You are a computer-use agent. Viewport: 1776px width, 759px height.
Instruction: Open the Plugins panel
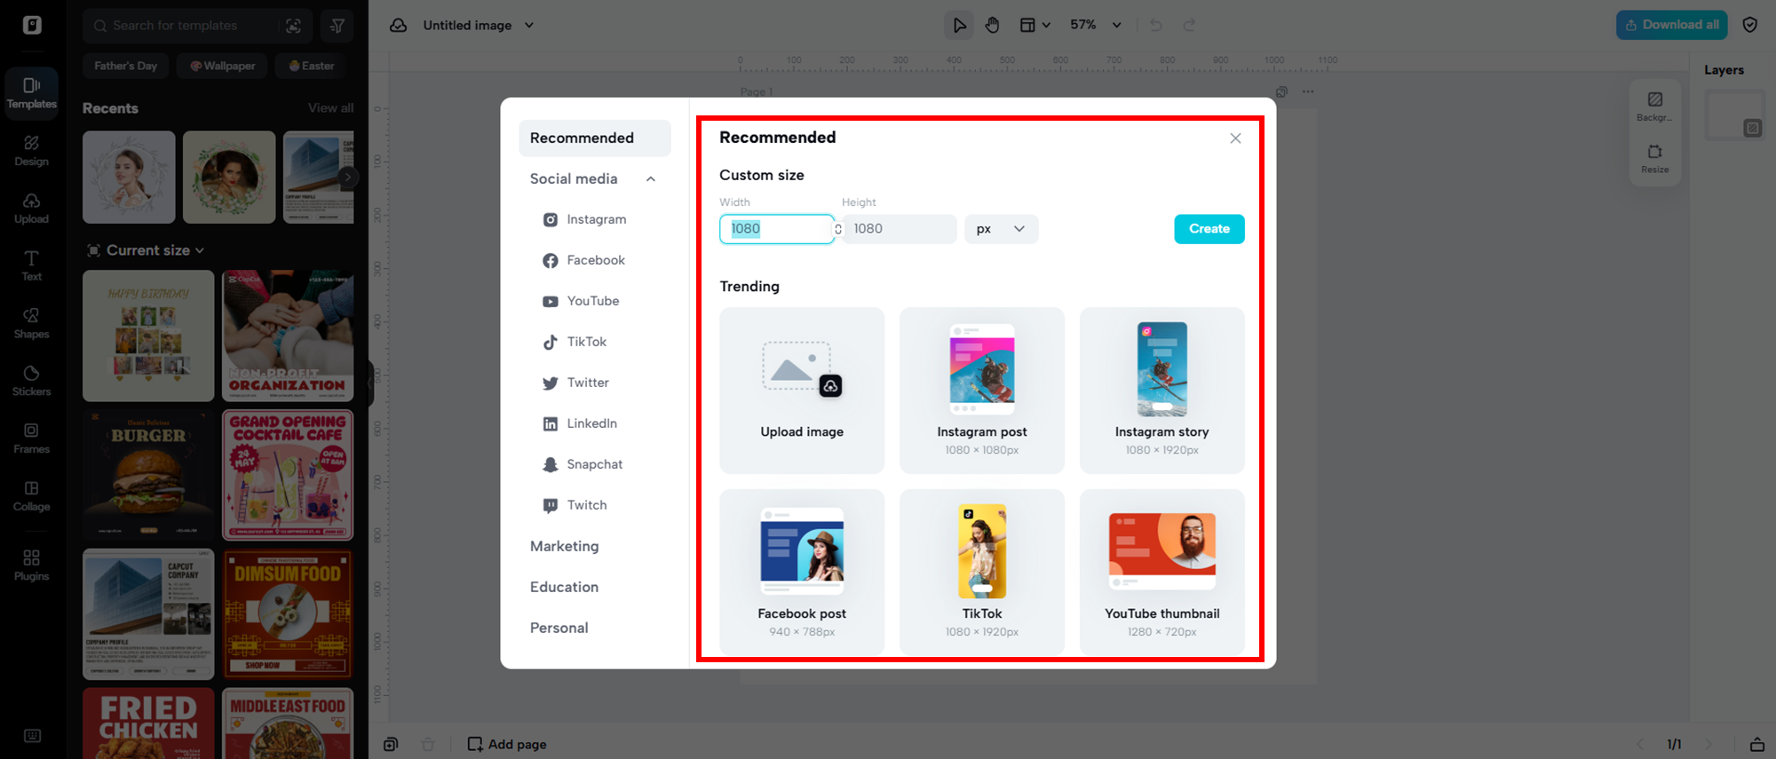pos(31,565)
